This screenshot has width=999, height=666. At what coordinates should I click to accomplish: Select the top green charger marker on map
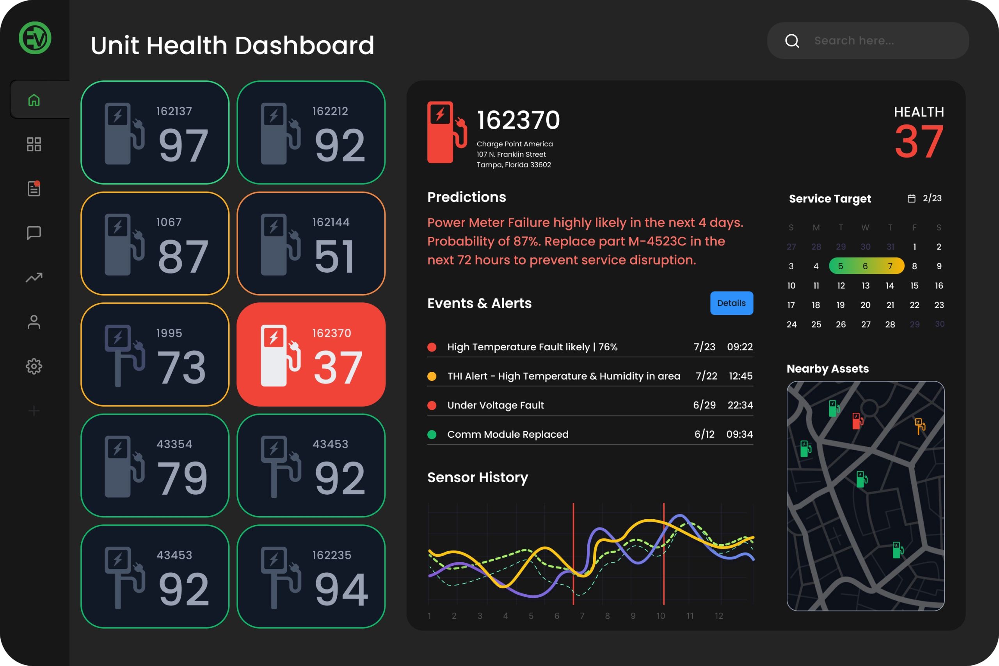[x=834, y=408]
